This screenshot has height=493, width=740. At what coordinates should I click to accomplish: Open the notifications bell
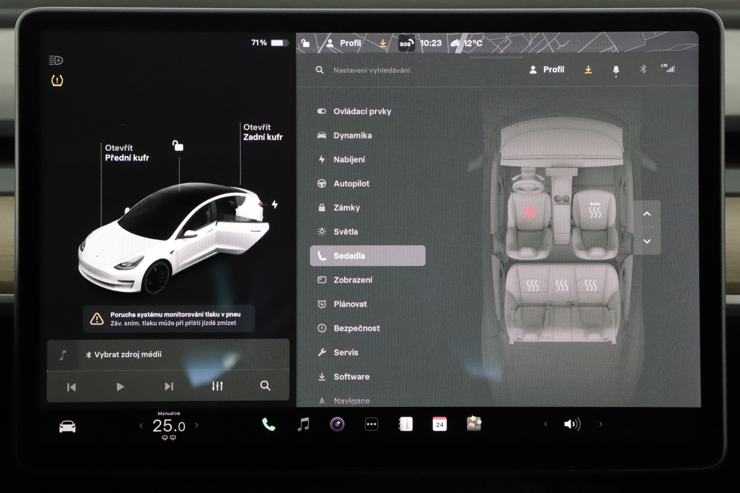[616, 70]
